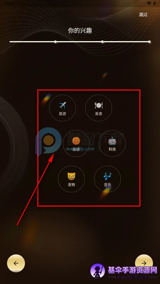Toggle the 旅游 interest label
This screenshot has width=160, height=284.
pyautogui.click(x=63, y=114)
